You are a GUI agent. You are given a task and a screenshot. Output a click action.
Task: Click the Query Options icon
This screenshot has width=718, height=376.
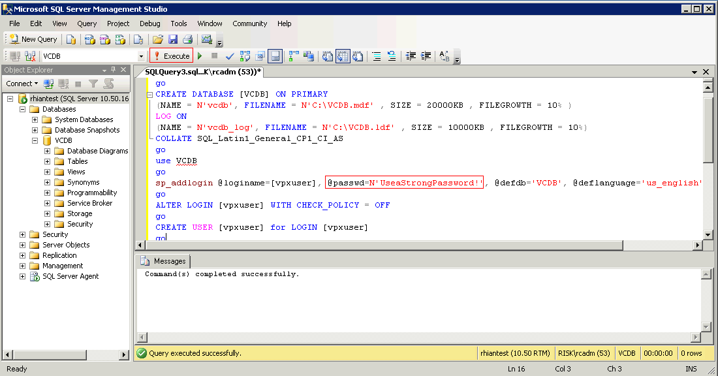pos(260,56)
